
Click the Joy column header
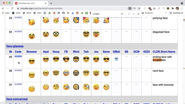click(96, 51)
